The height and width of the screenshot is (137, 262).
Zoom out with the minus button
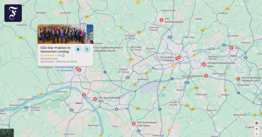tap(256, 134)
